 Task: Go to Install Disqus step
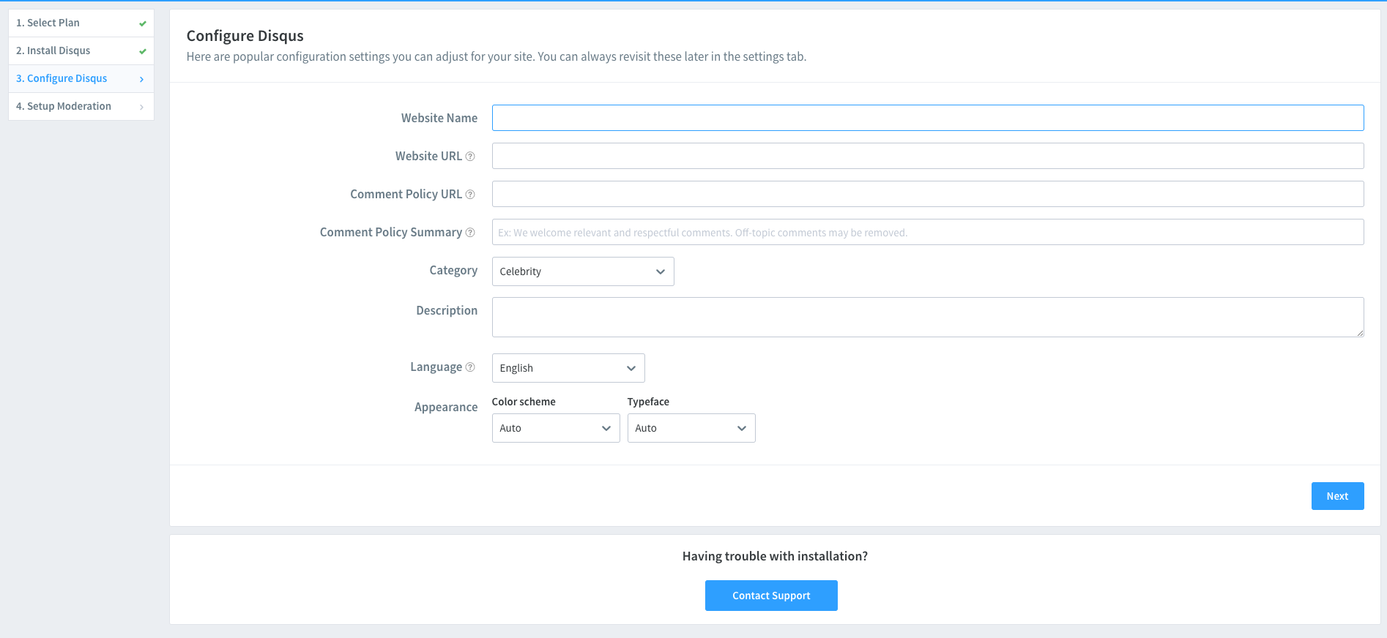coord(81,50)
